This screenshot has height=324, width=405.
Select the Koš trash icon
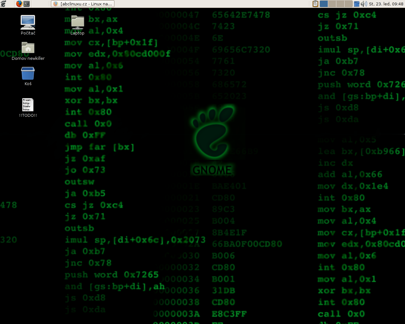click(x=28, y=76)
